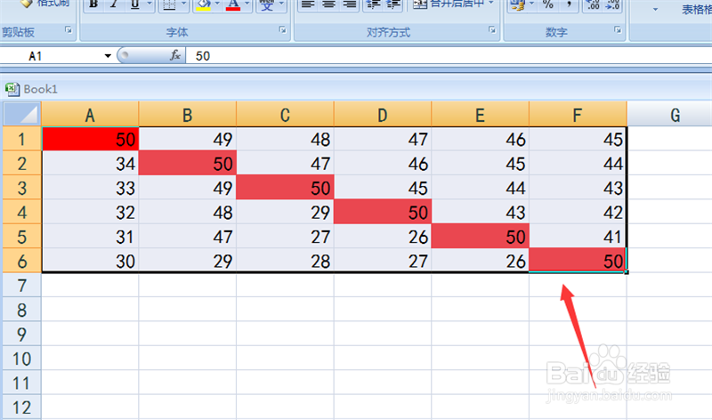Select red cell A1 containing 50
This screenshot has height=420, width=712.
91,139
